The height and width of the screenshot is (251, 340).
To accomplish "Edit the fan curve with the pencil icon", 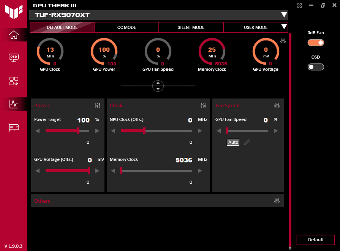I will 247,142.
